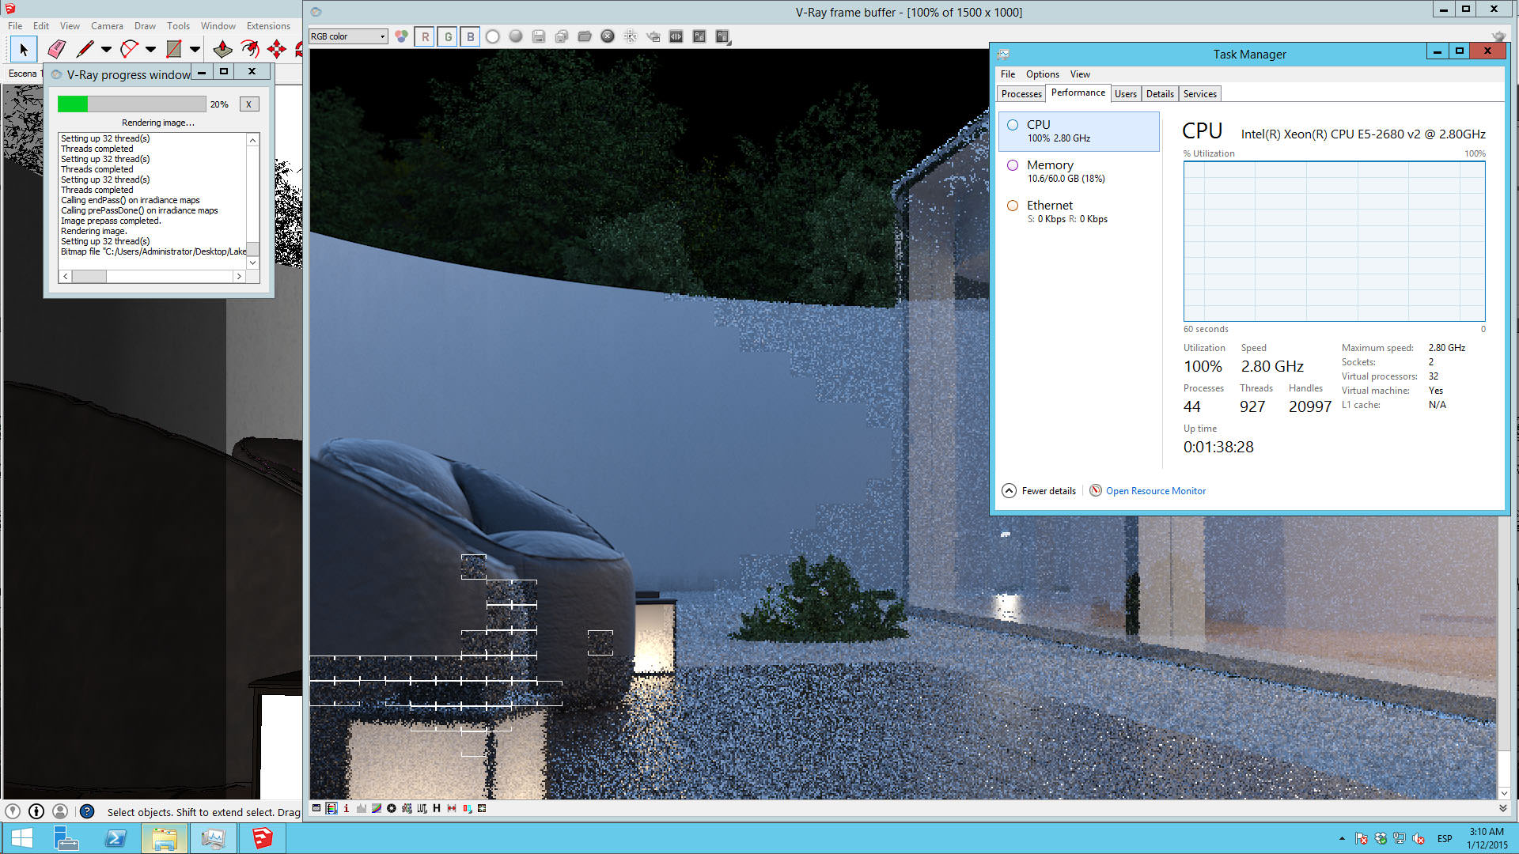This screenshot has height=854, width=1519.
Task: Open the RGB color channel dropdown
Action: [348, 36]
